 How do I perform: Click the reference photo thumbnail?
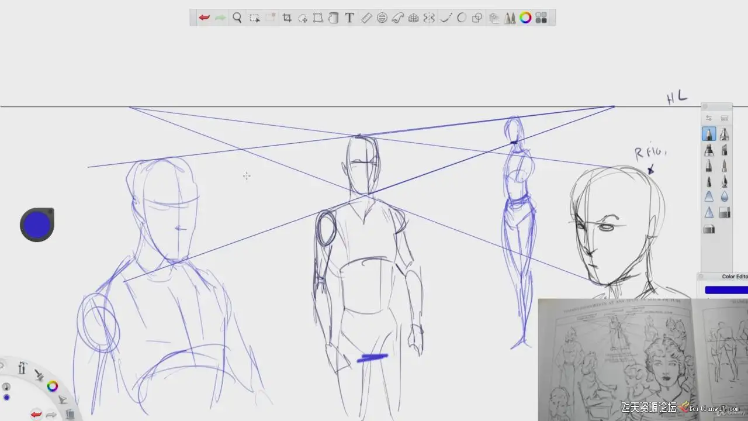click(x=643, y=360)
